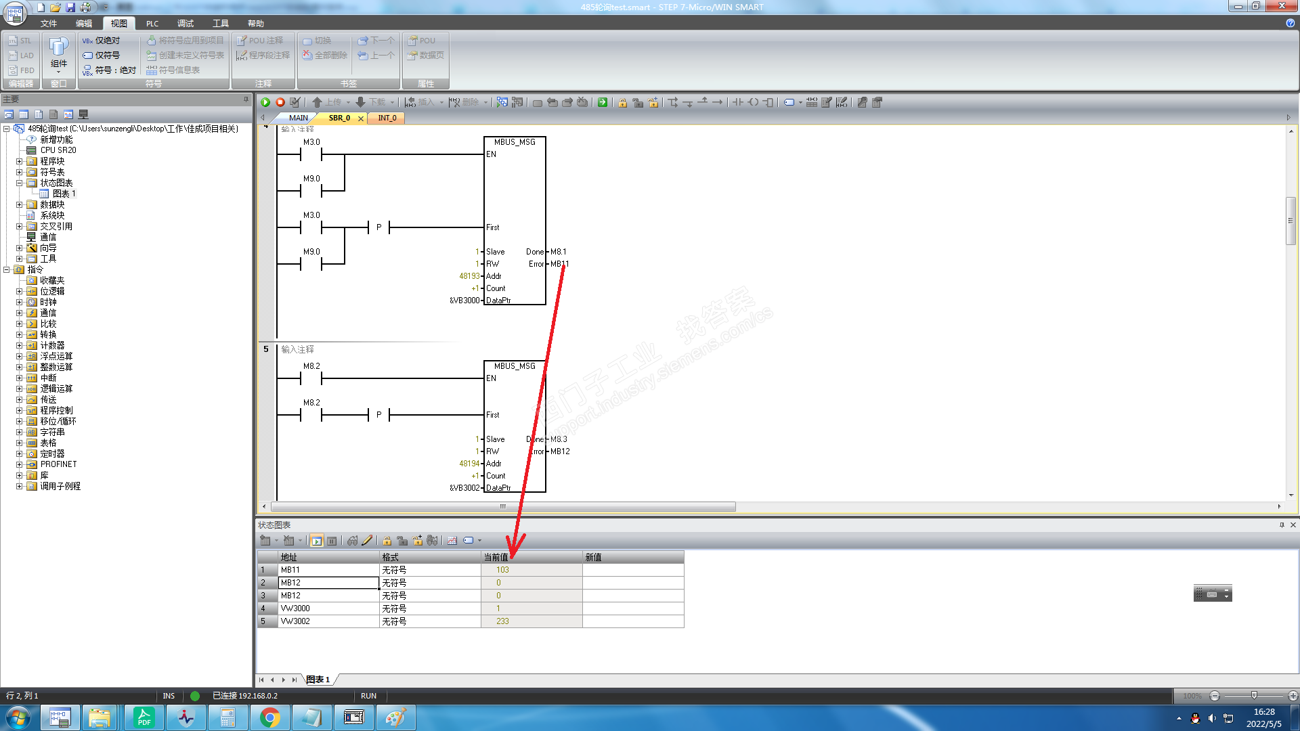The image size is (1300, 731).
Task: Open the PLC ribbon tab
Action: coord(152,24)
